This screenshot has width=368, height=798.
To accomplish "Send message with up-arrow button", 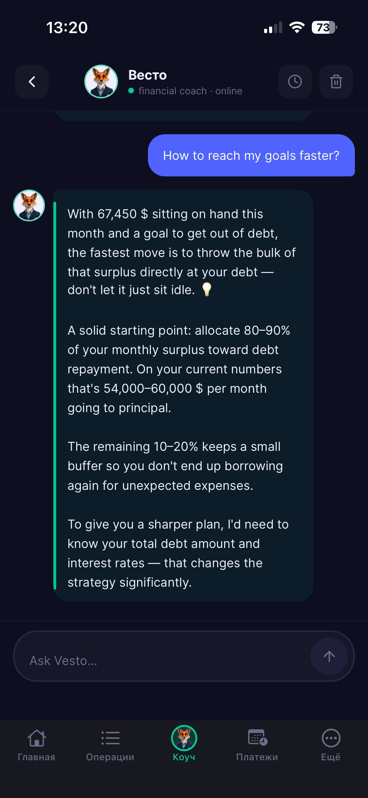I will [x=329, y=656].
